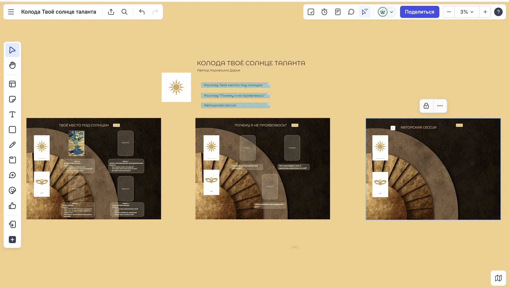The image size is (509, 288).
Task: Click the Карта 2 placeholder card
Action: point(126,143)
